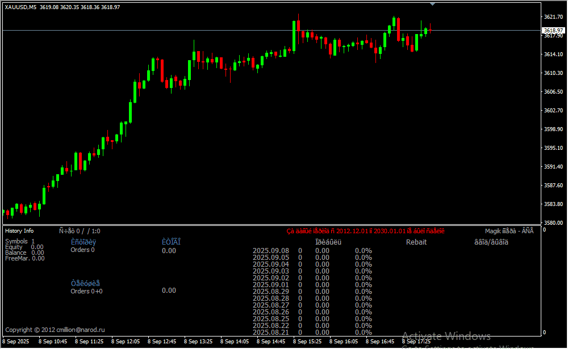The width and height of the screenshot is (568, 349).
Task: Click the 8 Sep 2025 date axis label
Action: click(16, 342)
